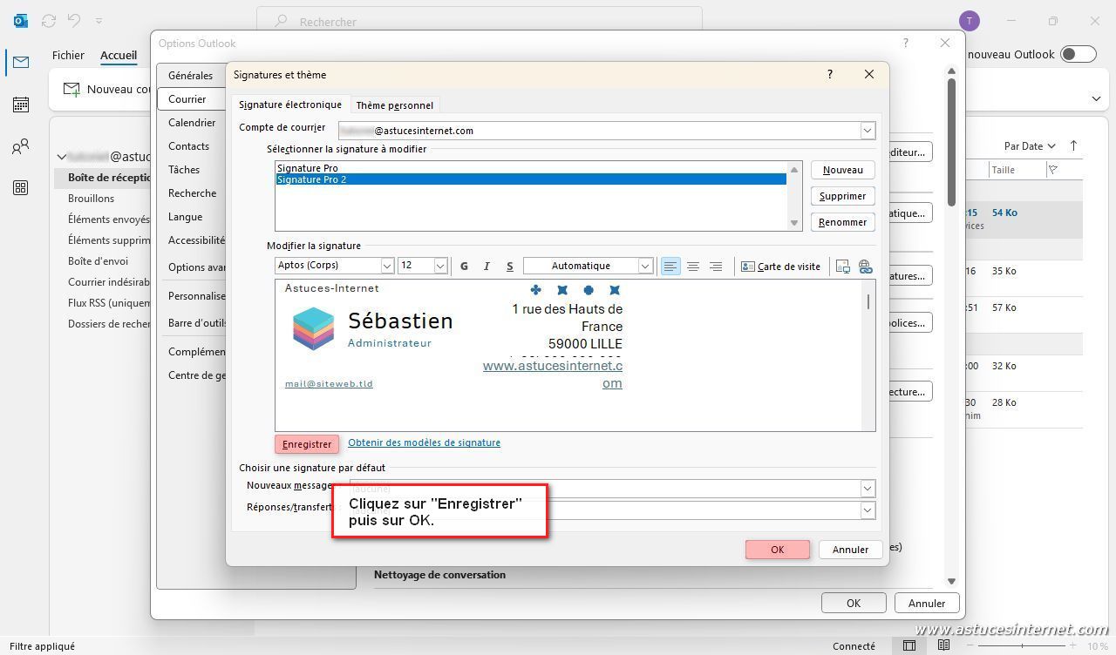Align signature text to the right
Screen dimensions: 1116x655
pyautogui.click(x=715, y=267)
